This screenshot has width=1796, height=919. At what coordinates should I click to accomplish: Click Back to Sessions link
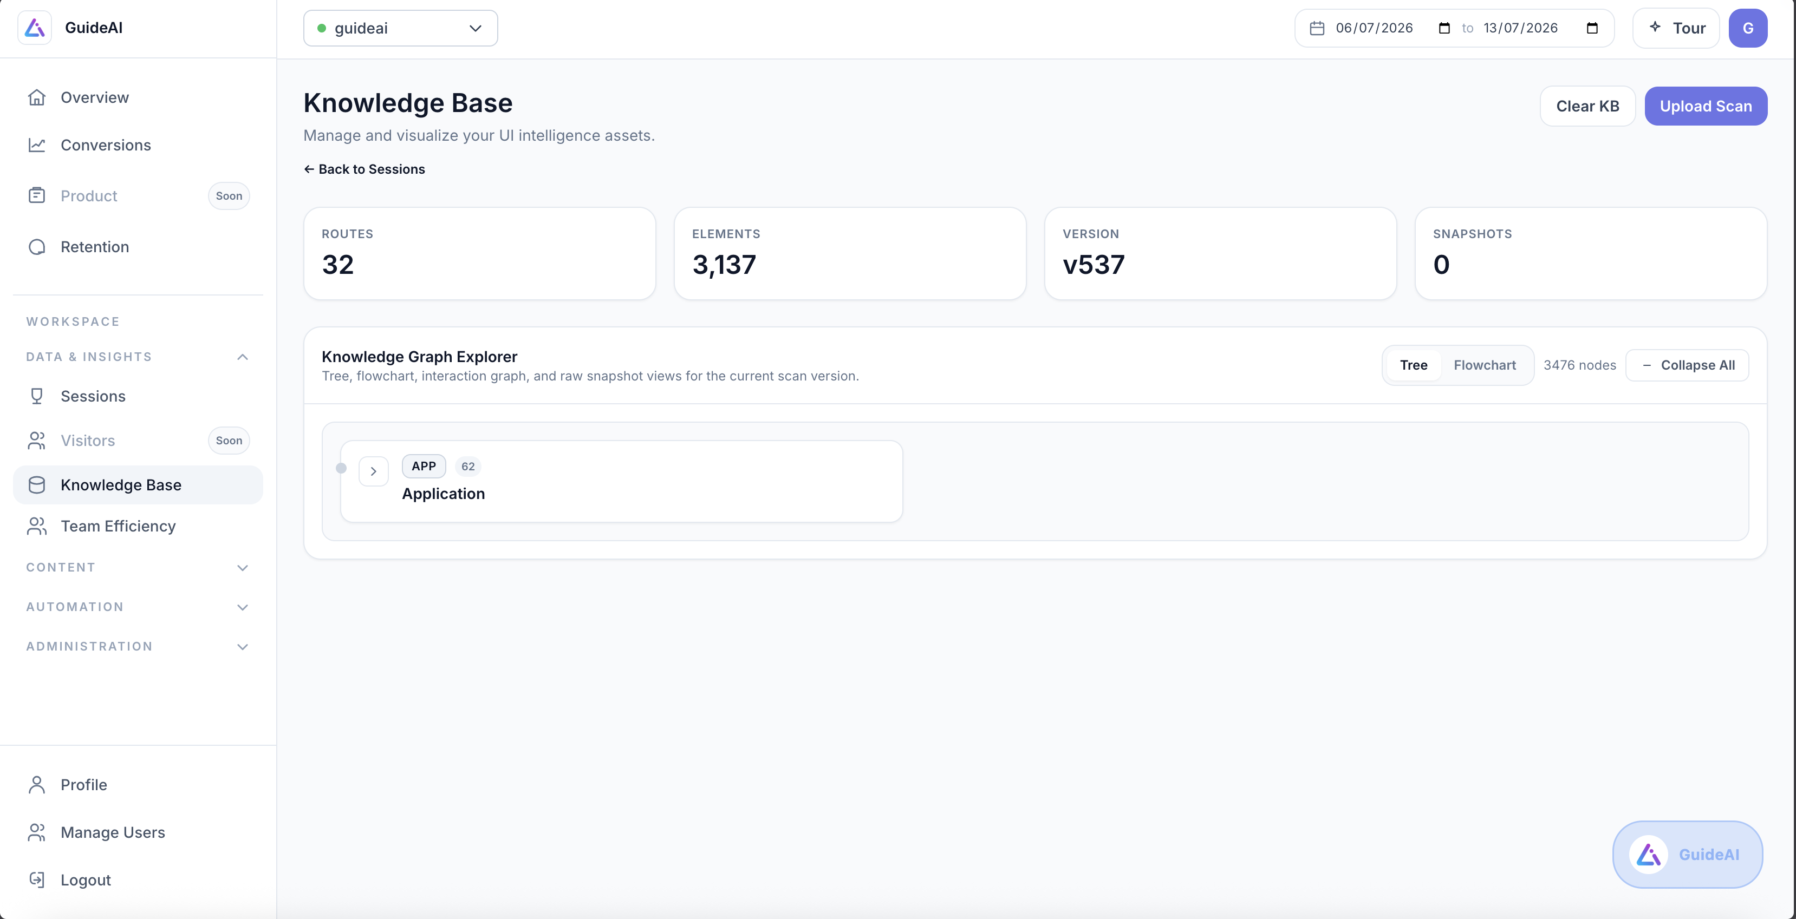click(x=364, y=169)
